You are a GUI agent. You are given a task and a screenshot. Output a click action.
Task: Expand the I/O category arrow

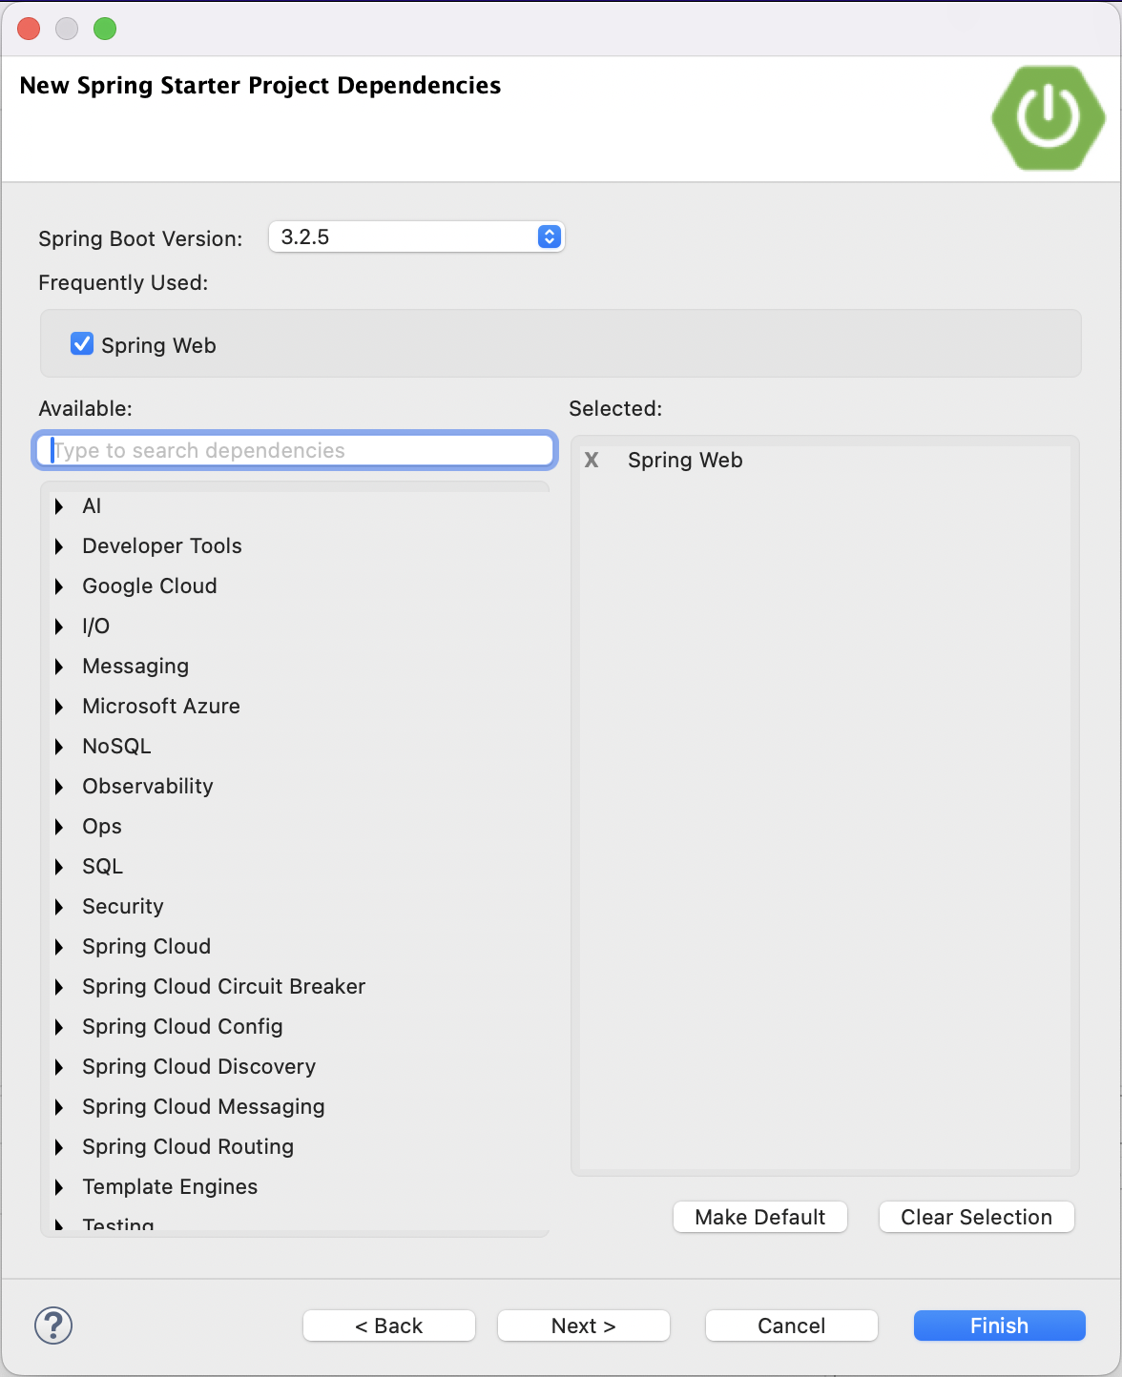click(59, 627)
